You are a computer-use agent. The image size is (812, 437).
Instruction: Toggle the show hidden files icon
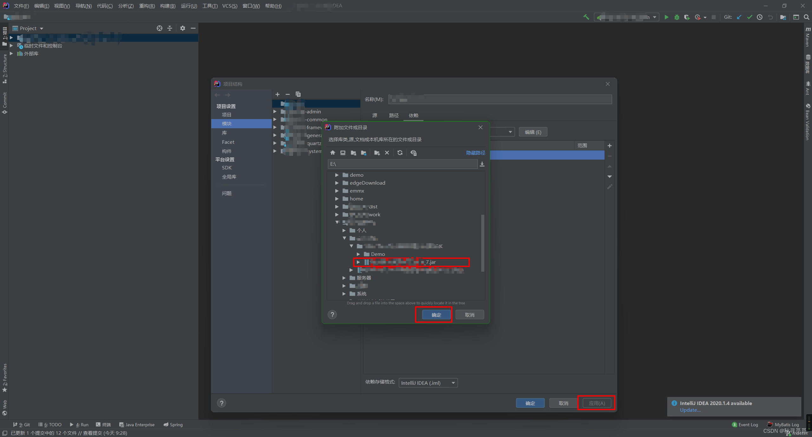pos(413,153)
